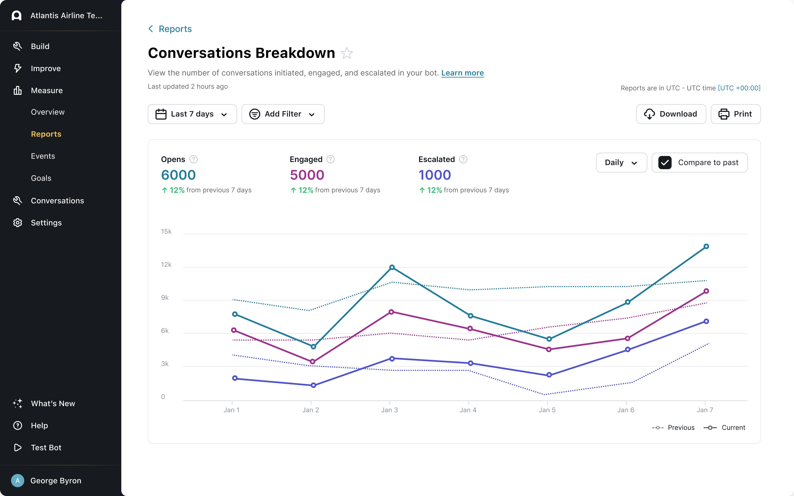Click the Opens help question-mark icon

194,160
